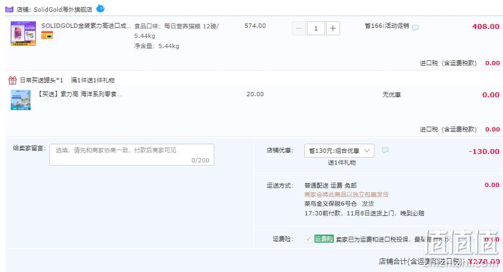
Task: Open promo info bubble beside 省166:活动促销
Action: [416, 28]
